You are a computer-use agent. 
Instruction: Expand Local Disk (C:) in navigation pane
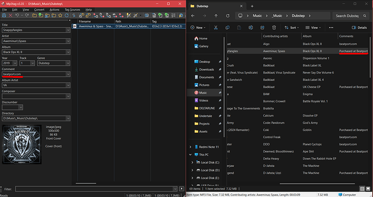tap(192, 162)
